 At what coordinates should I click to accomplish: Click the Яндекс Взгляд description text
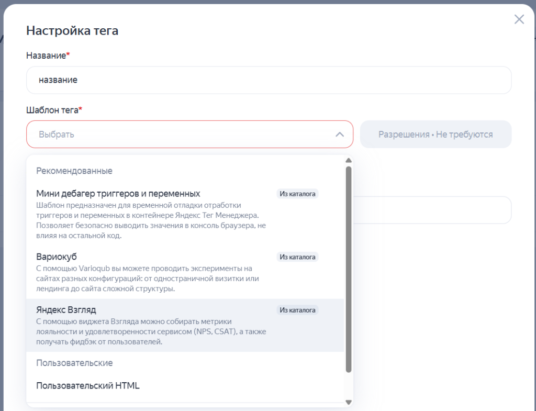tap(151, 331)
